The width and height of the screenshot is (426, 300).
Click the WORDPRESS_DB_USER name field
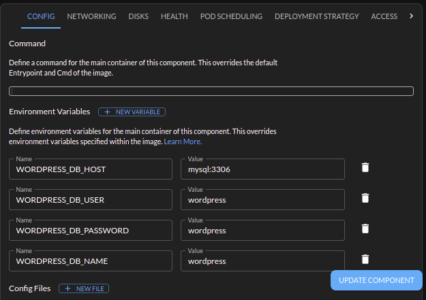(x=91, y=200)
